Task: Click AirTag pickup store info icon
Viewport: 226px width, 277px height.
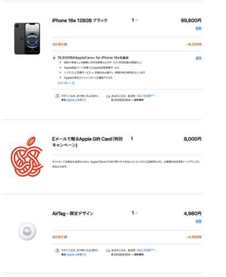Action: tap(84, 254)
